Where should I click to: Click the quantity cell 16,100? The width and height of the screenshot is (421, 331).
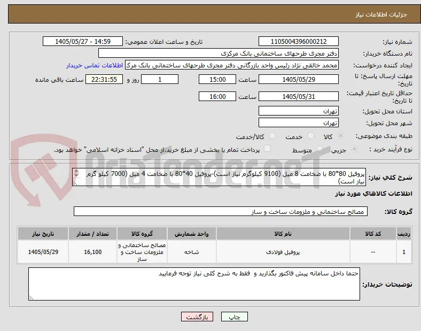tap(92, 252)
